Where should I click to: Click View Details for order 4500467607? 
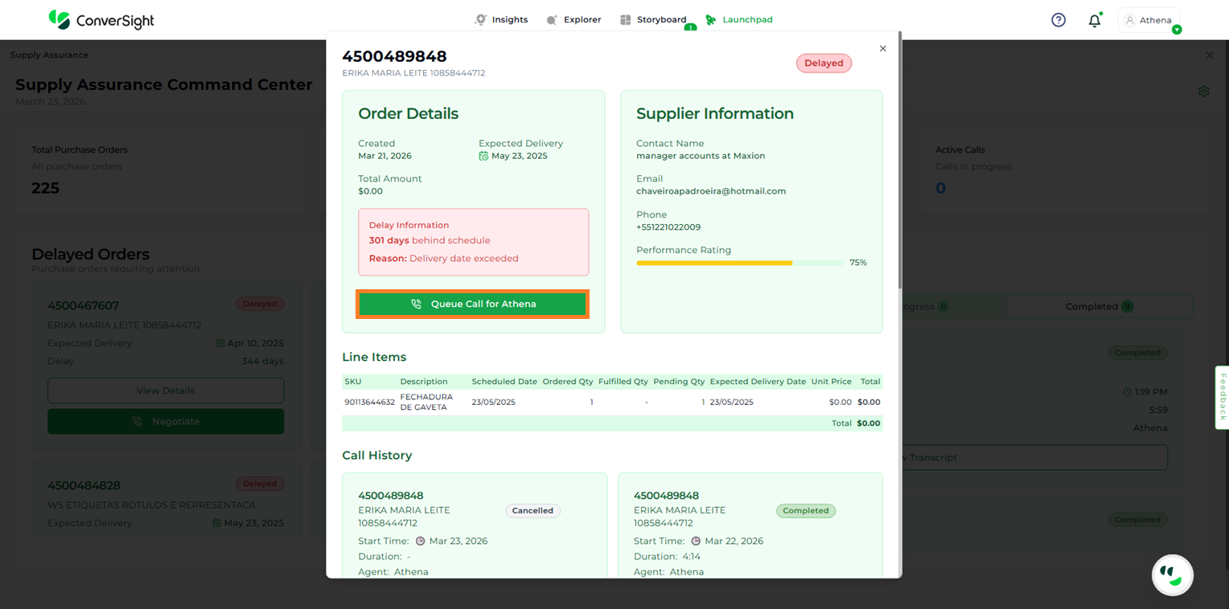tap(166, 390)
